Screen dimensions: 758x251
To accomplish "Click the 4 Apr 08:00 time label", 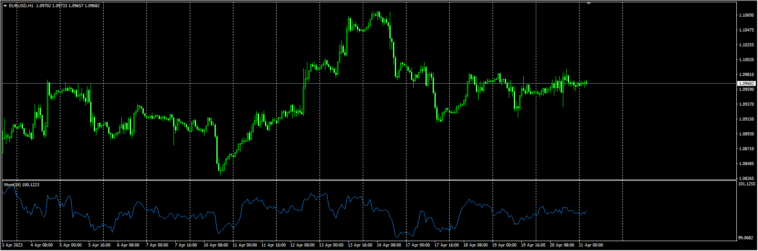I will pos(41,245).
